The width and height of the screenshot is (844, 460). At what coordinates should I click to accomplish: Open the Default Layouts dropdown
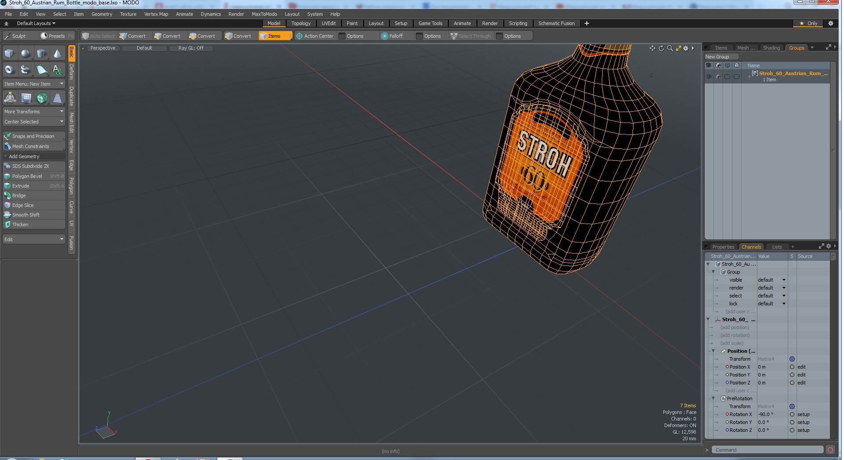[36, 23]
